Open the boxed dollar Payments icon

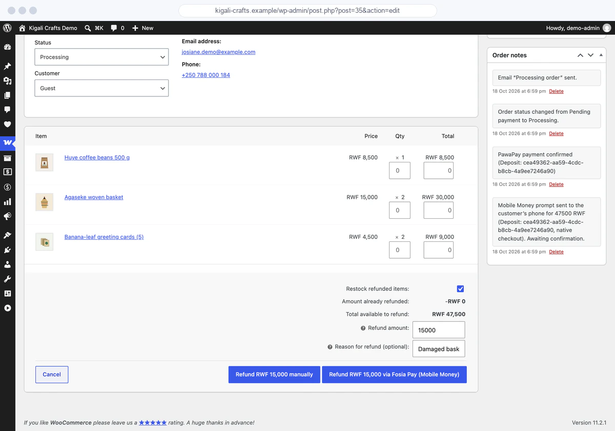click(7, 173)
